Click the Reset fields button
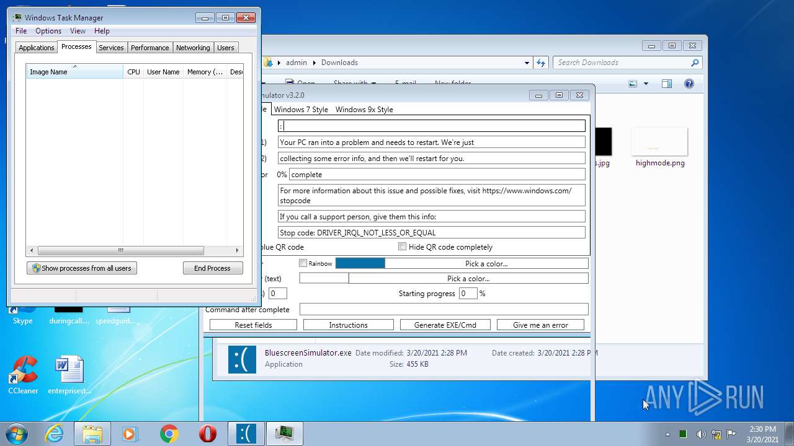The width and height of the screenshot is (794, 446). click(253, 325)
